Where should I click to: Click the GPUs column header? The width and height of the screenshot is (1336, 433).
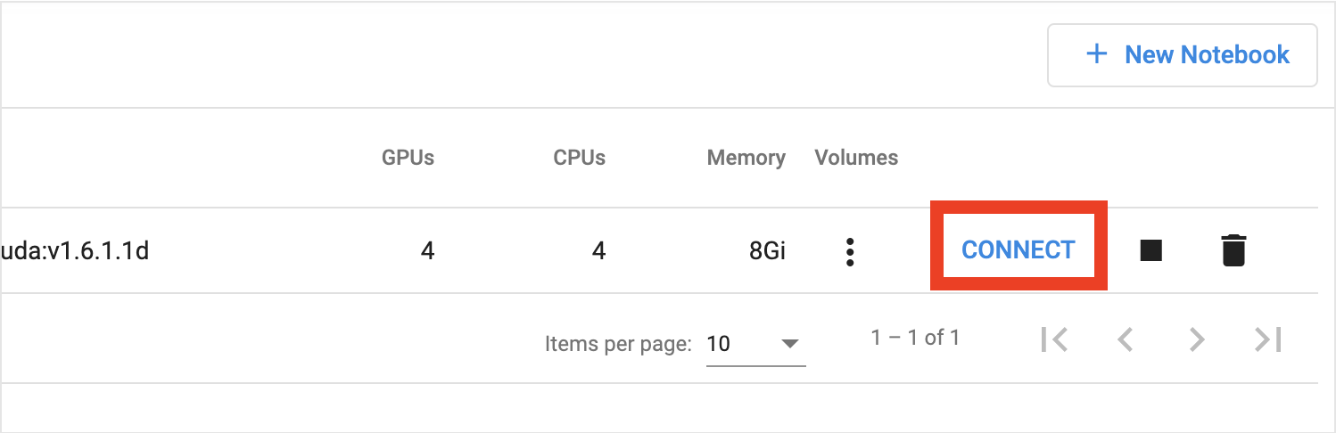pyautogui.click(x=408, y=158)
